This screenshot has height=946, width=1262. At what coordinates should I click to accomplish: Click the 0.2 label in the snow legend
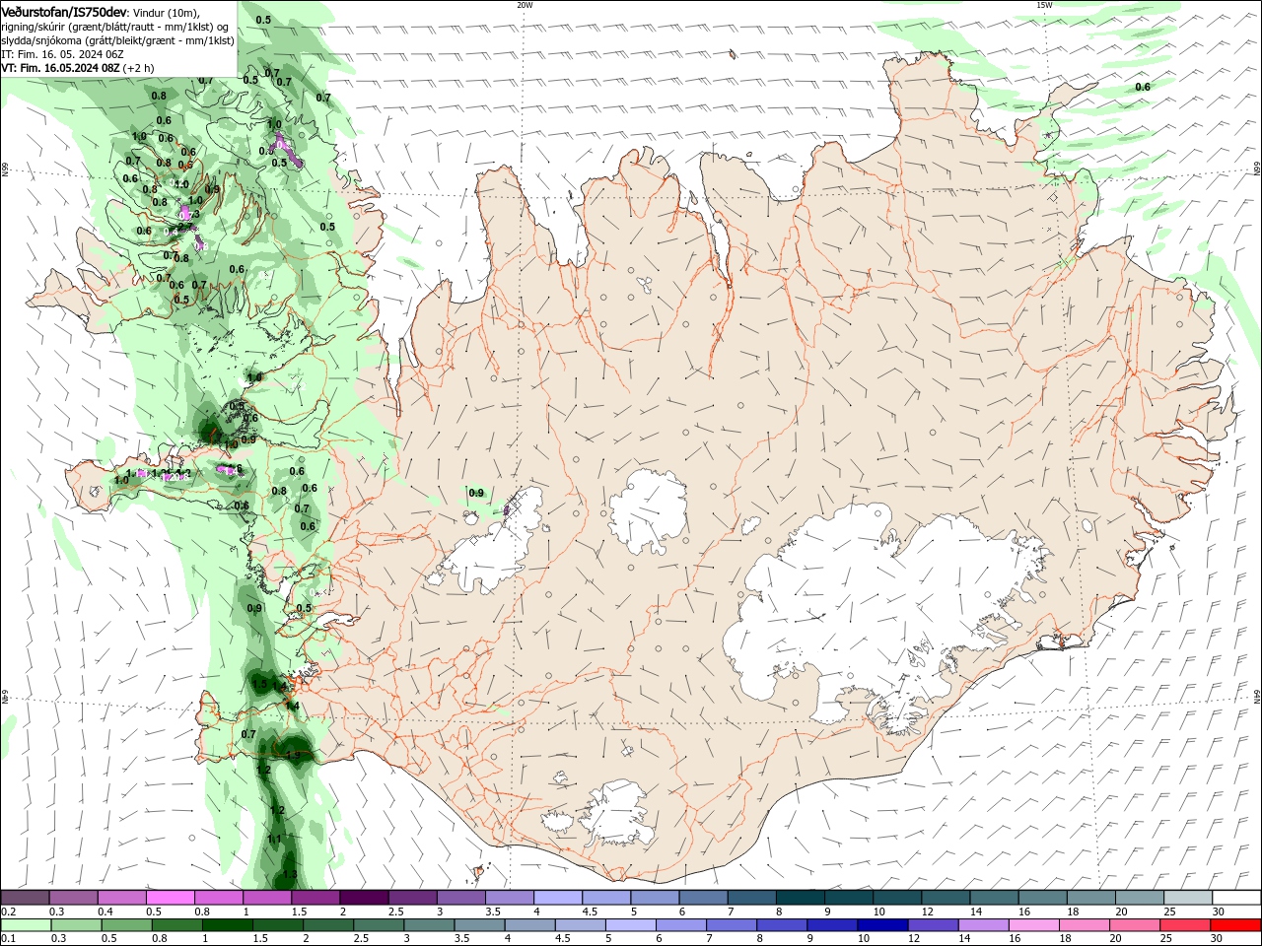click(x=7, y=912)
